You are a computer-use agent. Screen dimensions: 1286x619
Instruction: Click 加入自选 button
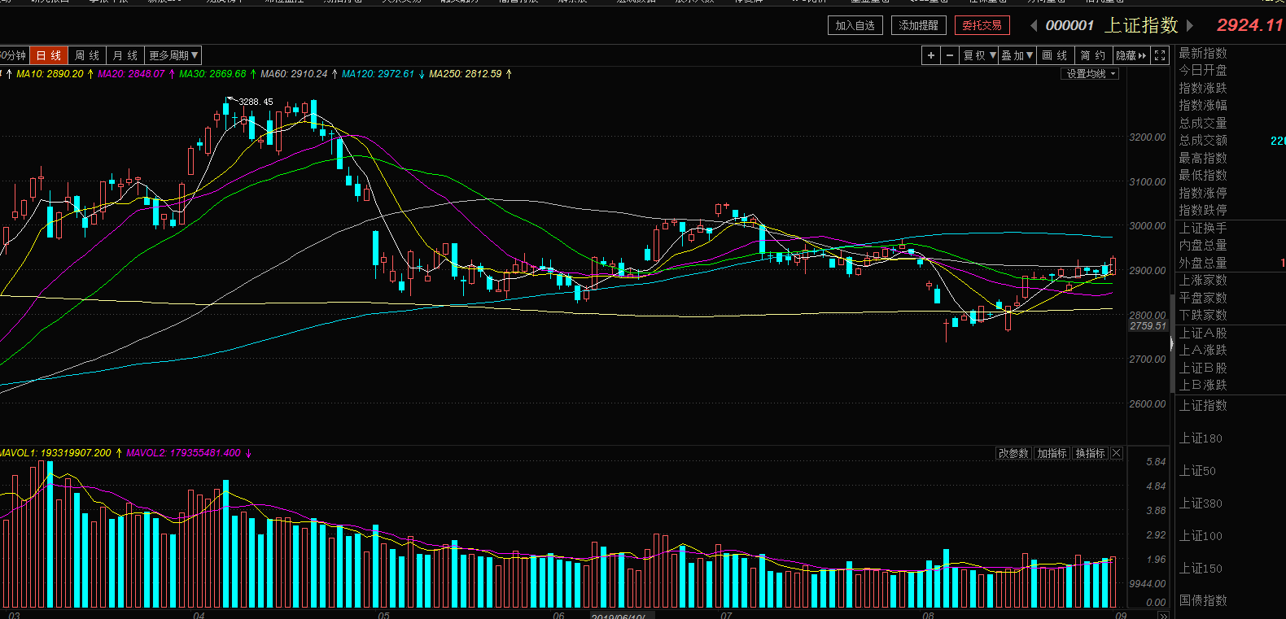[855, 26]
